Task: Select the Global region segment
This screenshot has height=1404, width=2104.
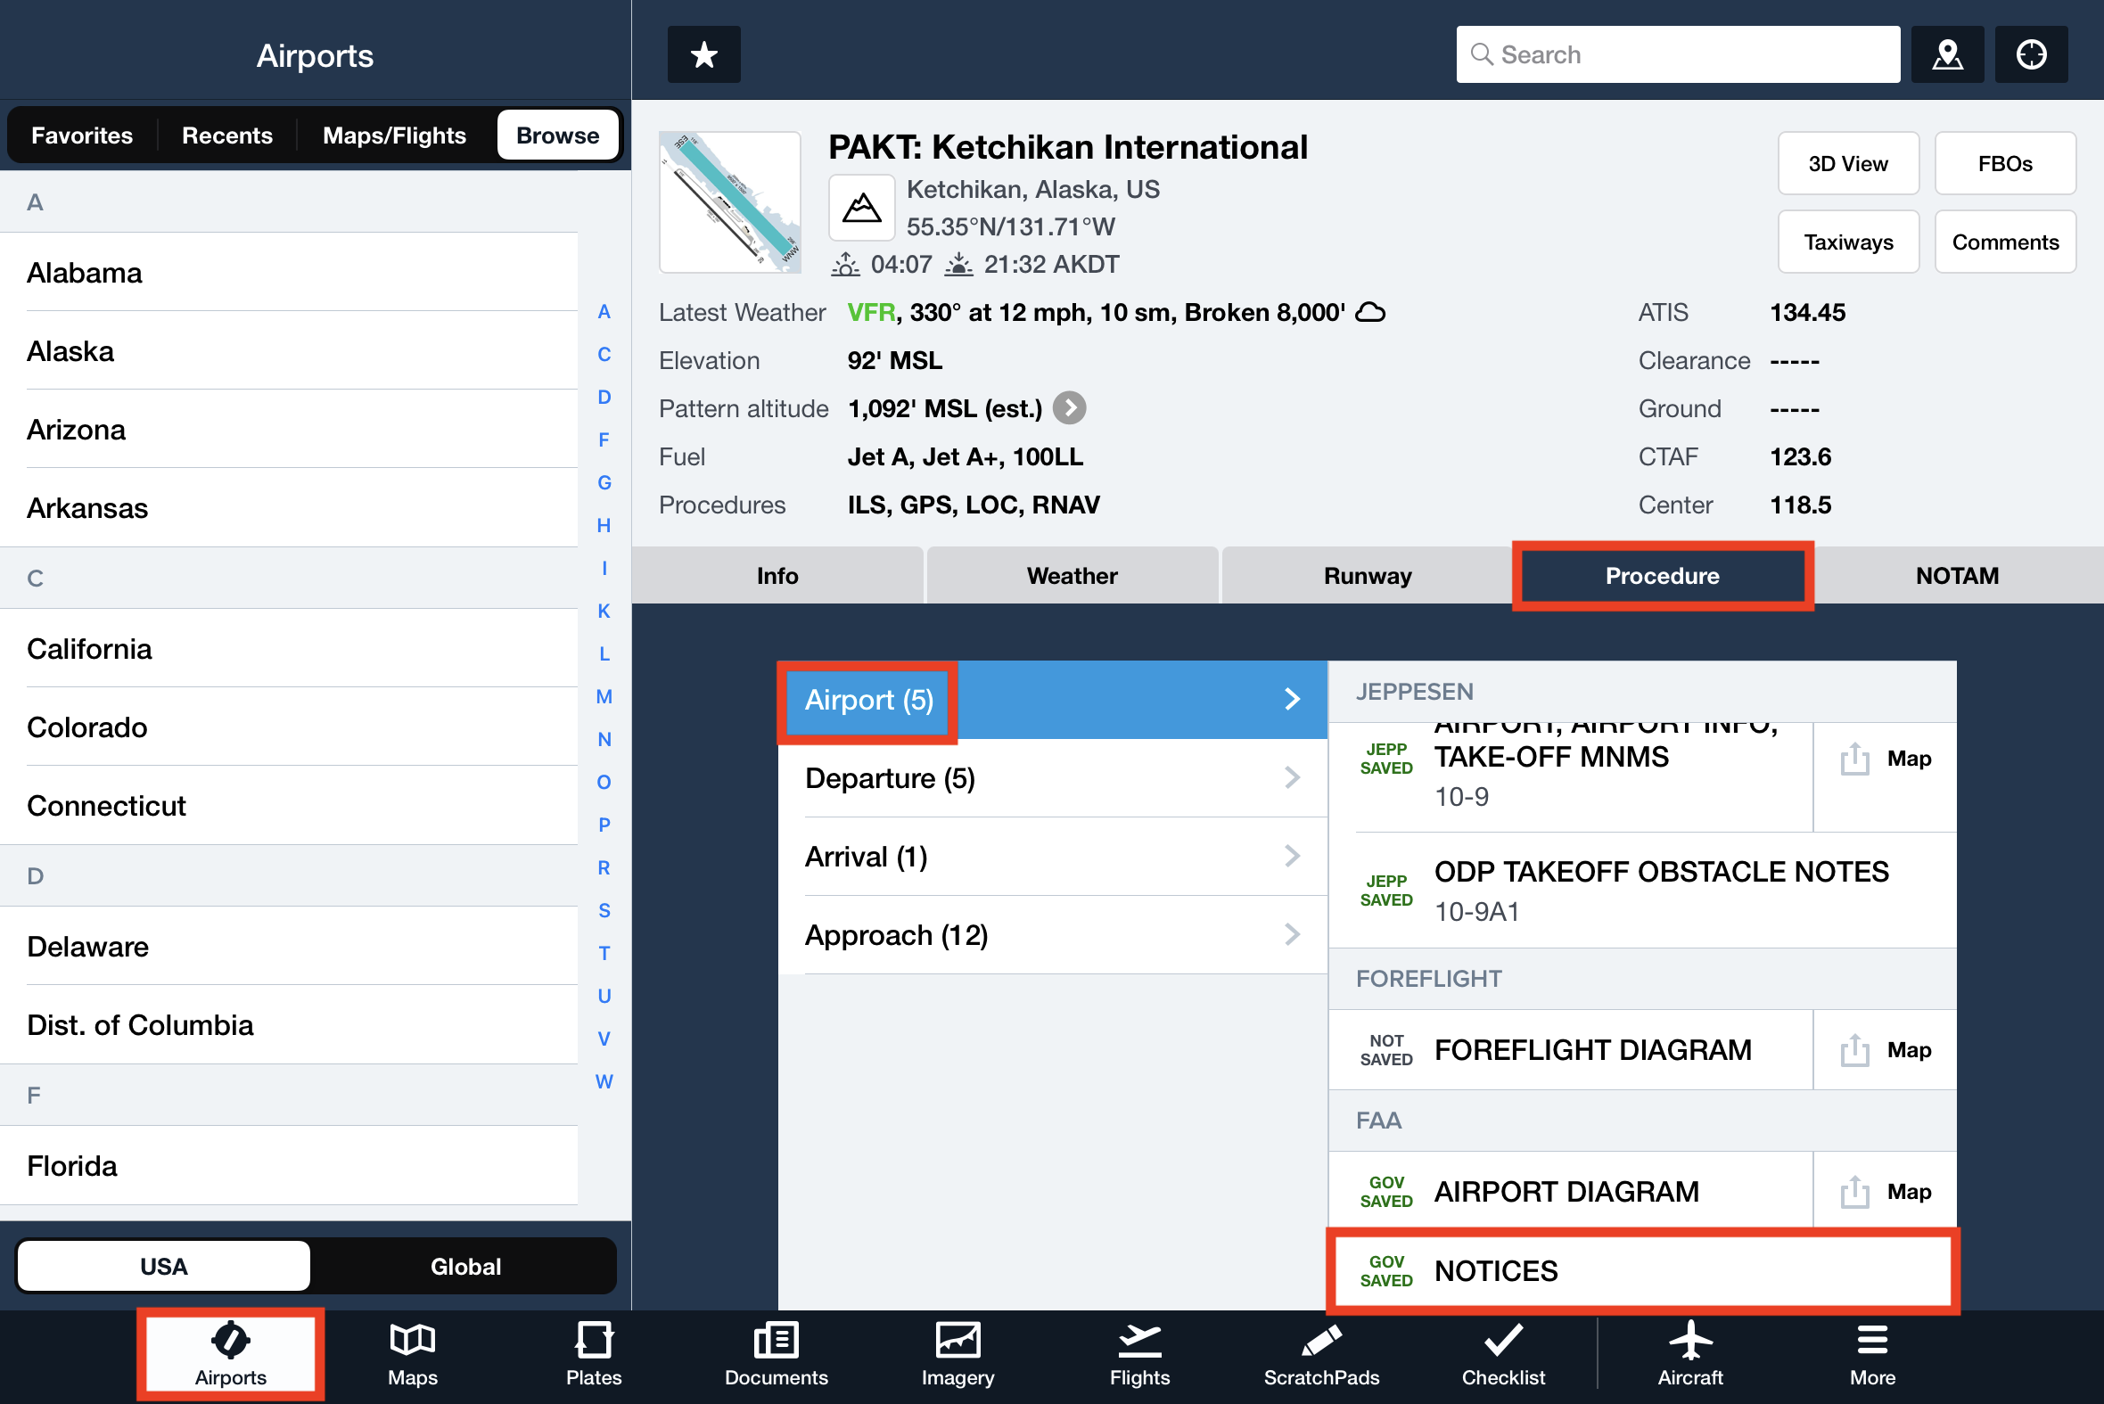Action: (x=465, y=1266)
